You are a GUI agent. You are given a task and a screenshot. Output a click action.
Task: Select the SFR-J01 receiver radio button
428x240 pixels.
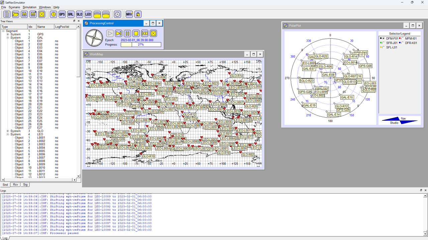pos(384,43)
